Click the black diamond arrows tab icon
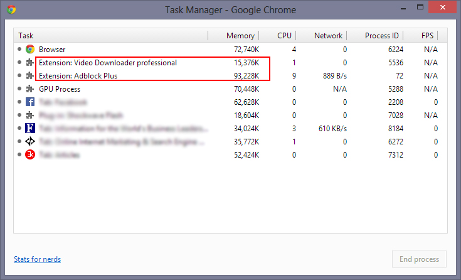Viewport: 461px width, 280px height. tap(30, 141)
